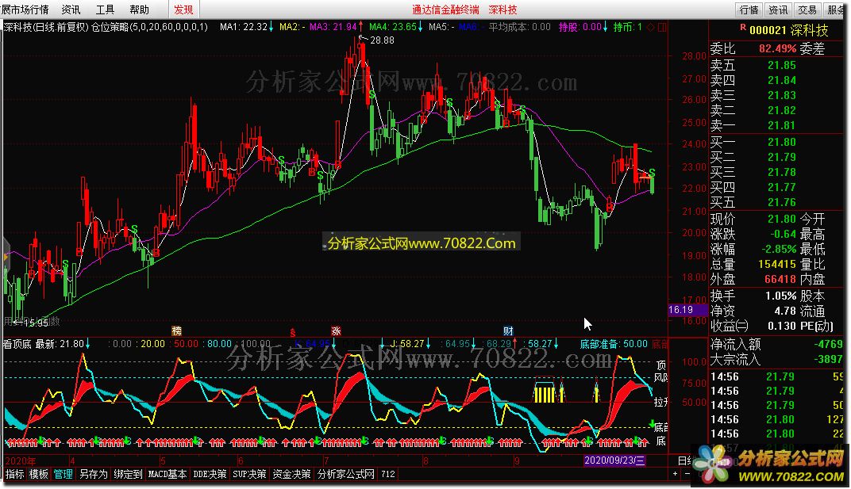Viewport: 851px width, 489px height.
Task: Click the red $ marker below the chart
Action: (292, 332)
